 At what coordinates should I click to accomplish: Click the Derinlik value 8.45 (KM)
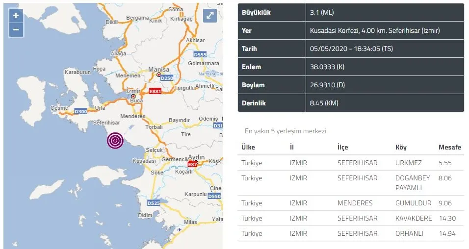tap(324, 103)
